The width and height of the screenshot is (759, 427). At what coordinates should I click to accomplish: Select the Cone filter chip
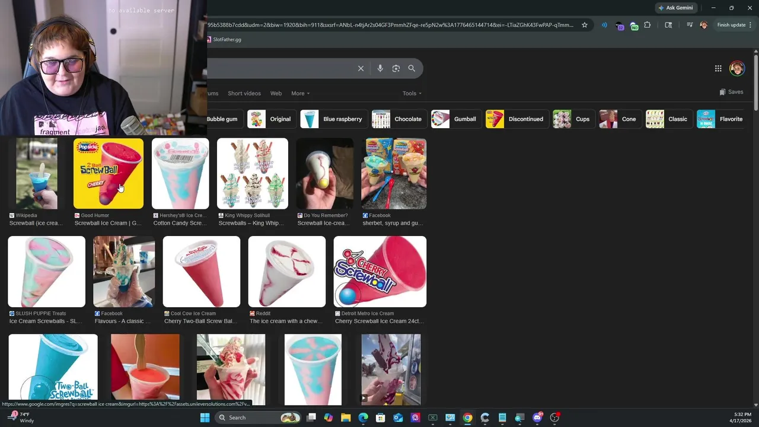[619, 119]
